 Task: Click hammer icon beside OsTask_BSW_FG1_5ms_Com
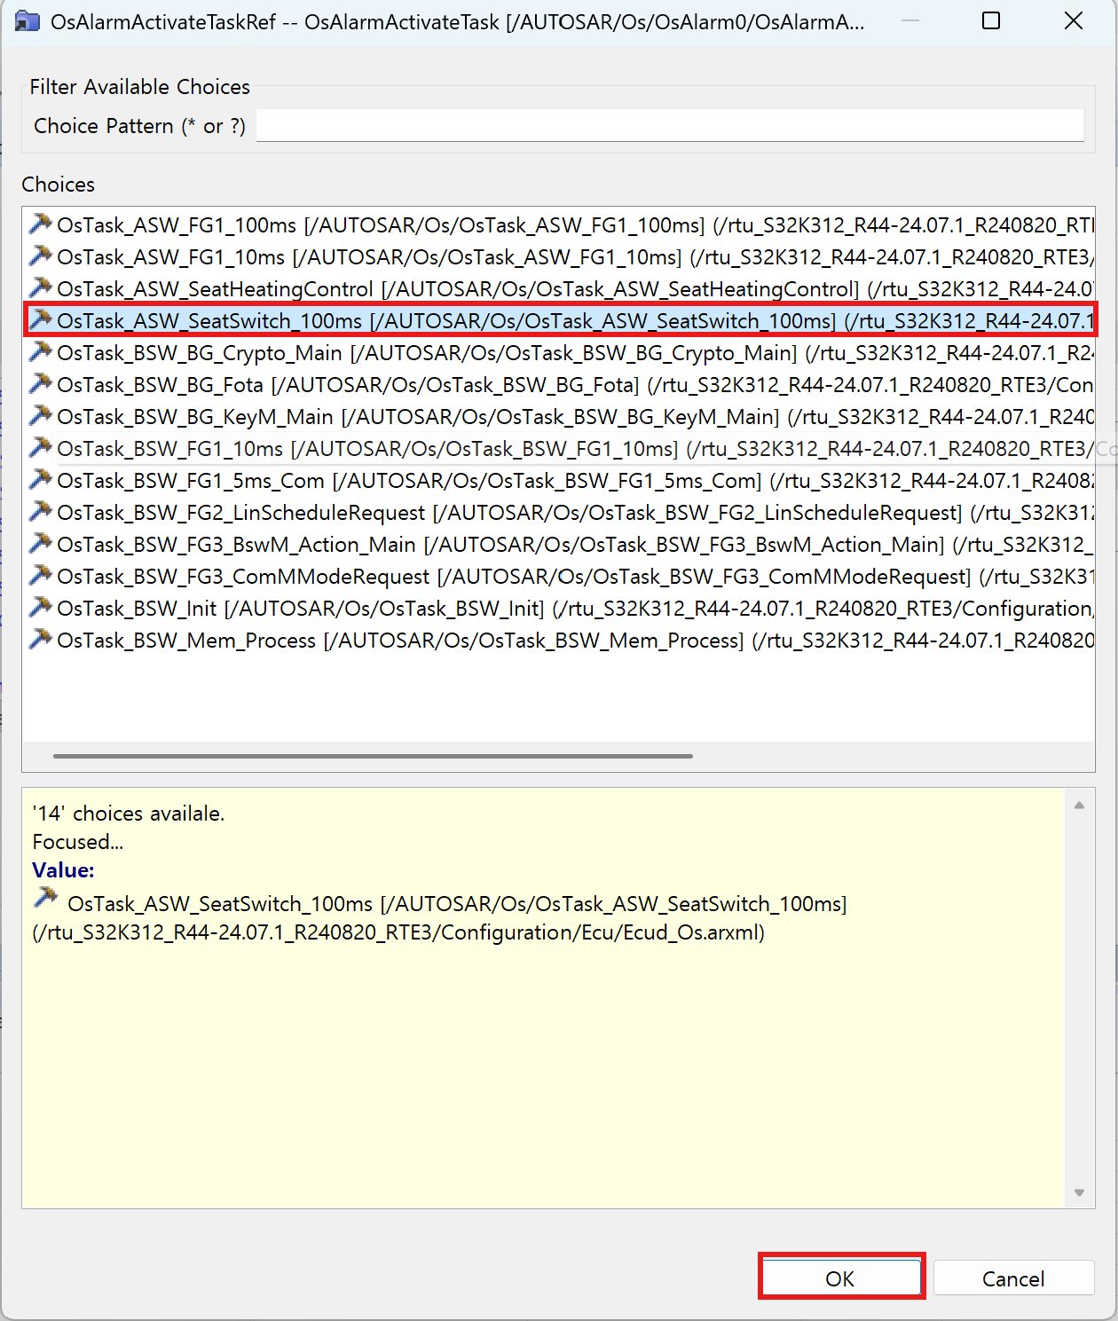(40, 479)
